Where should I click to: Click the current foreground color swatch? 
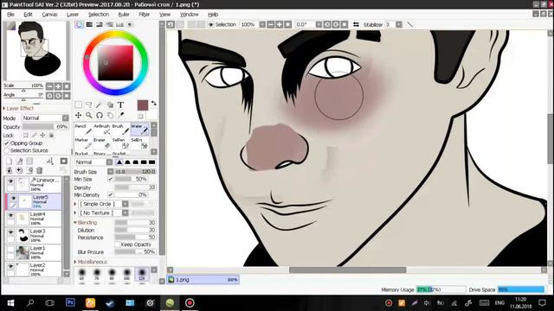tap(142, 105)
